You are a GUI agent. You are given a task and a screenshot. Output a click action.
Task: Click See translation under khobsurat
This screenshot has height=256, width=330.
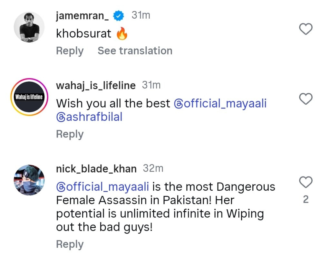tap(135, 51)
